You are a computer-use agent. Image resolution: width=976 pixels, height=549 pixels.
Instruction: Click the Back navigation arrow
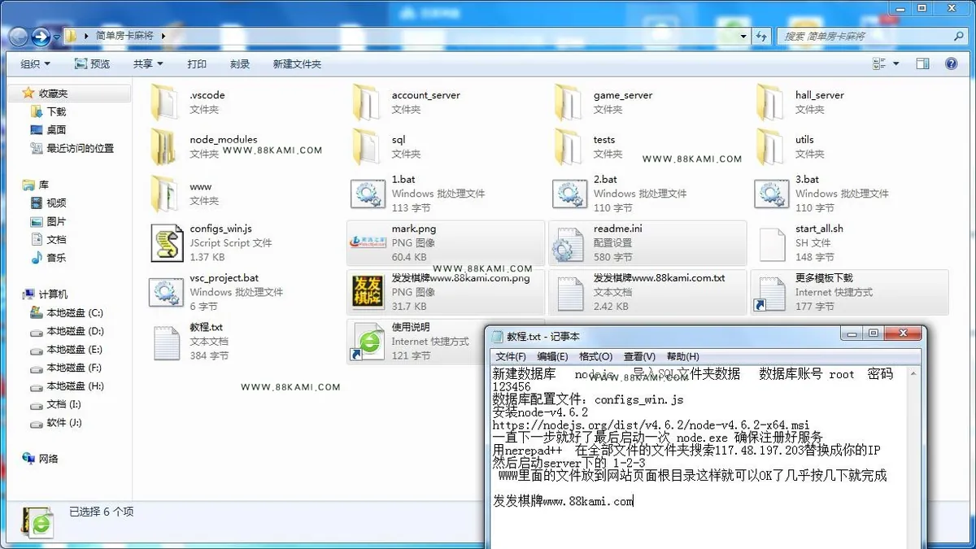click(18, 36)
